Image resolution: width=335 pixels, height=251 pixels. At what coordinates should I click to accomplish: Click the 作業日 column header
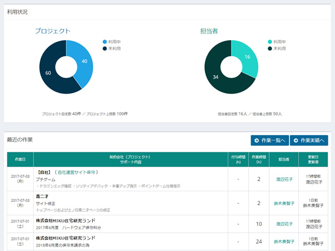point(19,159)
